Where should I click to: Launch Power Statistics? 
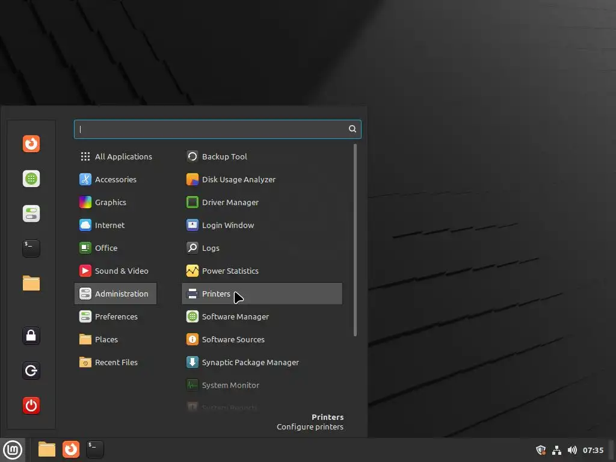tap(262, 271)
